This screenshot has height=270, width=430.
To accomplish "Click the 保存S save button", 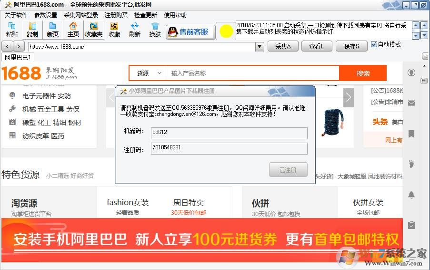I will click(351, 46).
